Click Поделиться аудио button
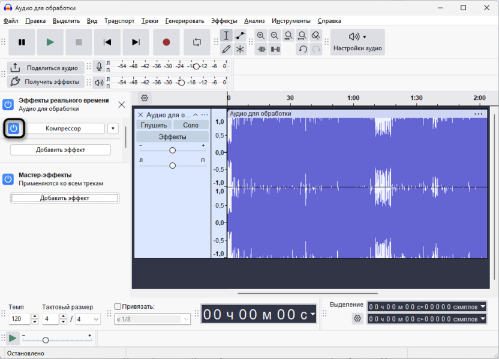 point(46,68)
